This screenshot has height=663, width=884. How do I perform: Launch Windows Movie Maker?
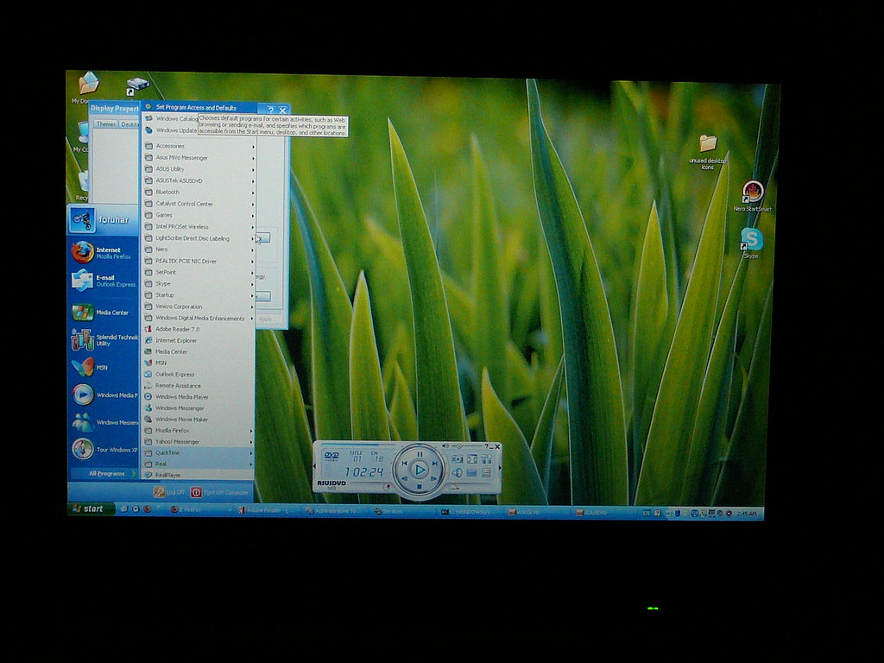pos(199,420)
